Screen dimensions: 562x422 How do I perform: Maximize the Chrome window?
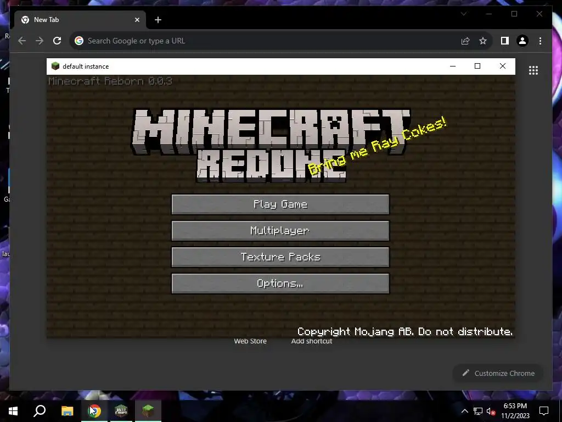pos(514,14)
